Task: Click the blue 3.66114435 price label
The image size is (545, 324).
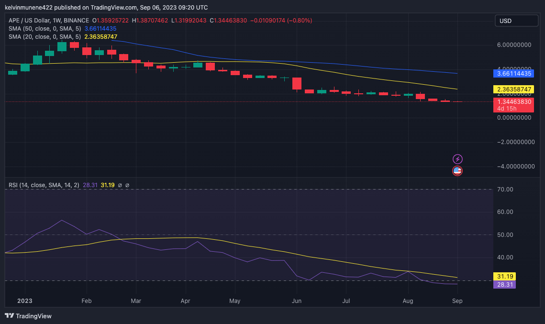Action: click(x=513, y=74)
